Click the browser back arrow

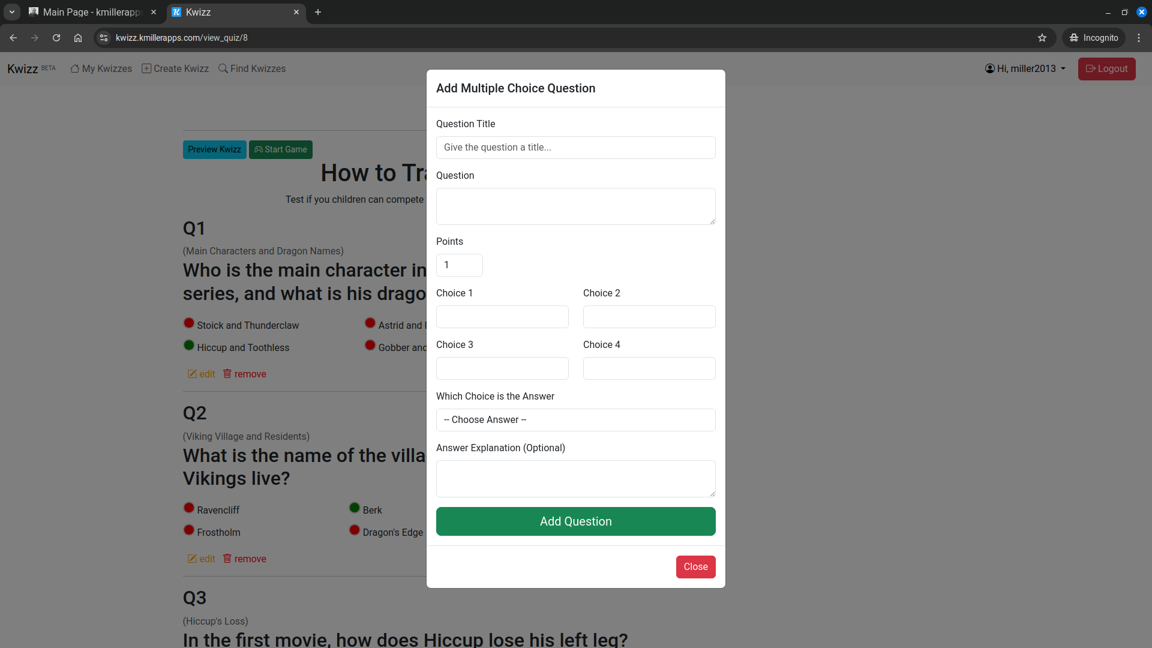13,38
